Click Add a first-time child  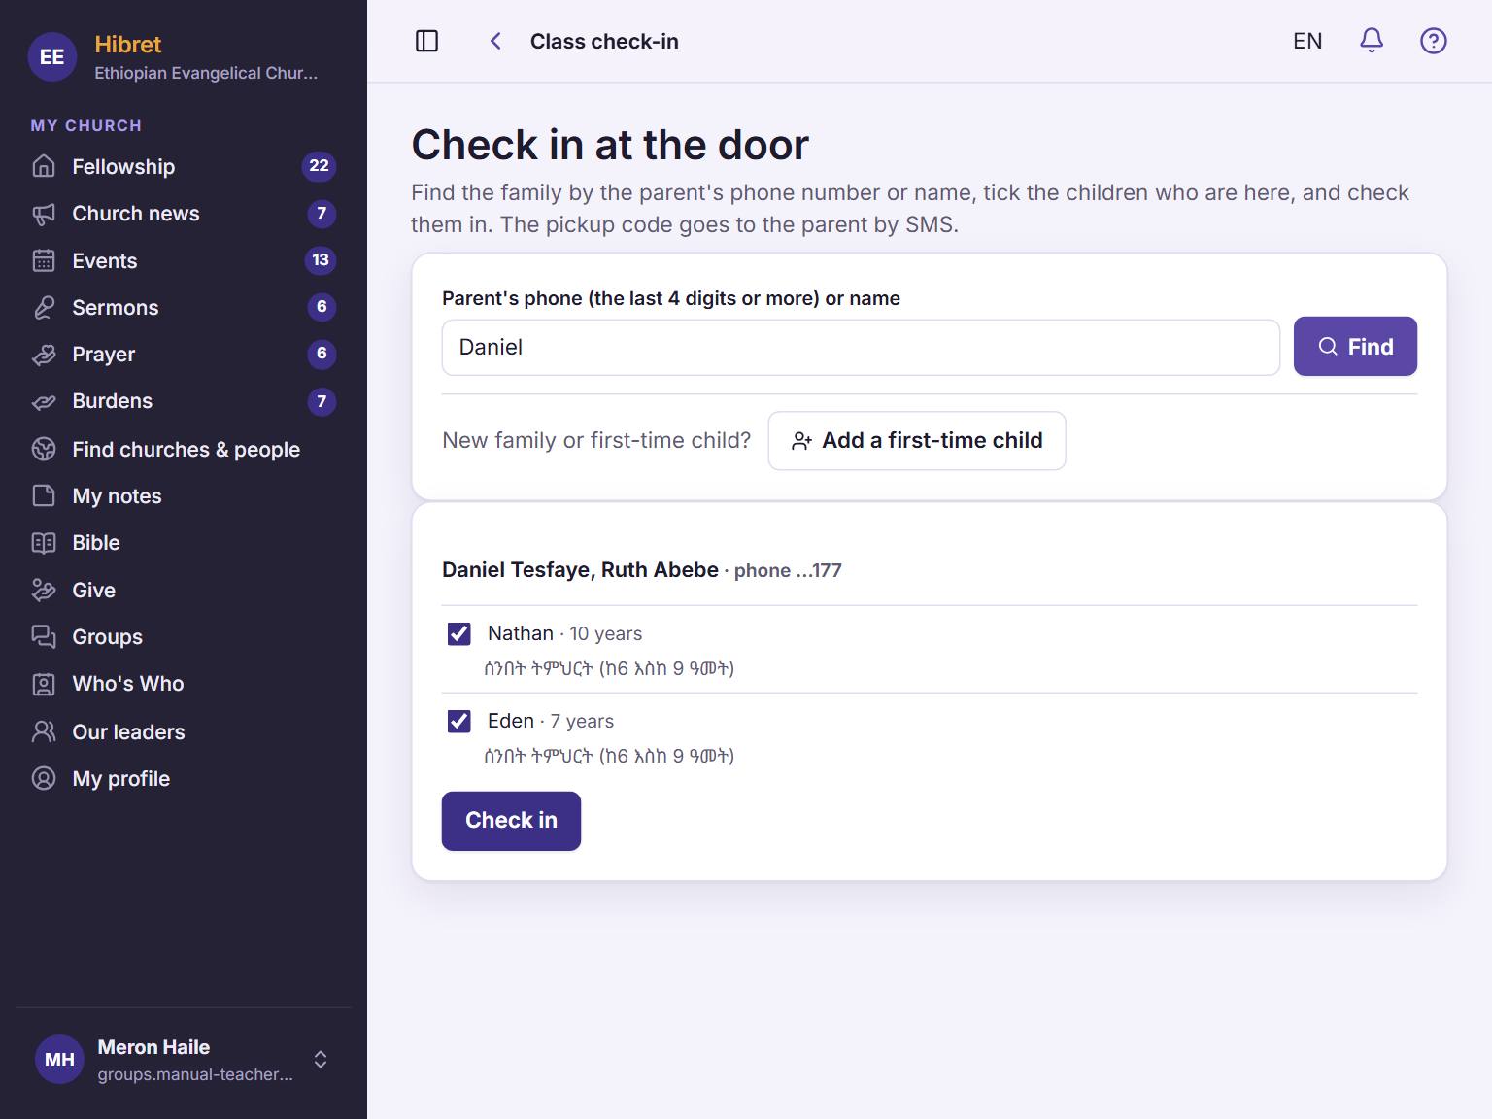tap(917, 441)
